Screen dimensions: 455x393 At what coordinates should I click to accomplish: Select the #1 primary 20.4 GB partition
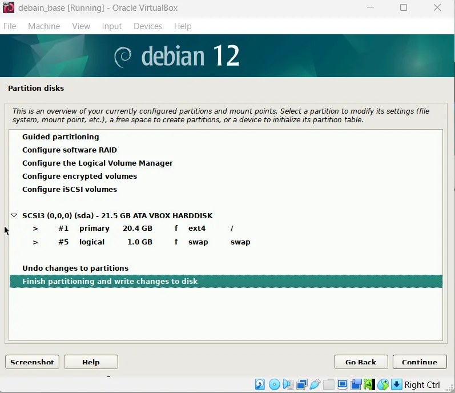[x=226, y=228]
